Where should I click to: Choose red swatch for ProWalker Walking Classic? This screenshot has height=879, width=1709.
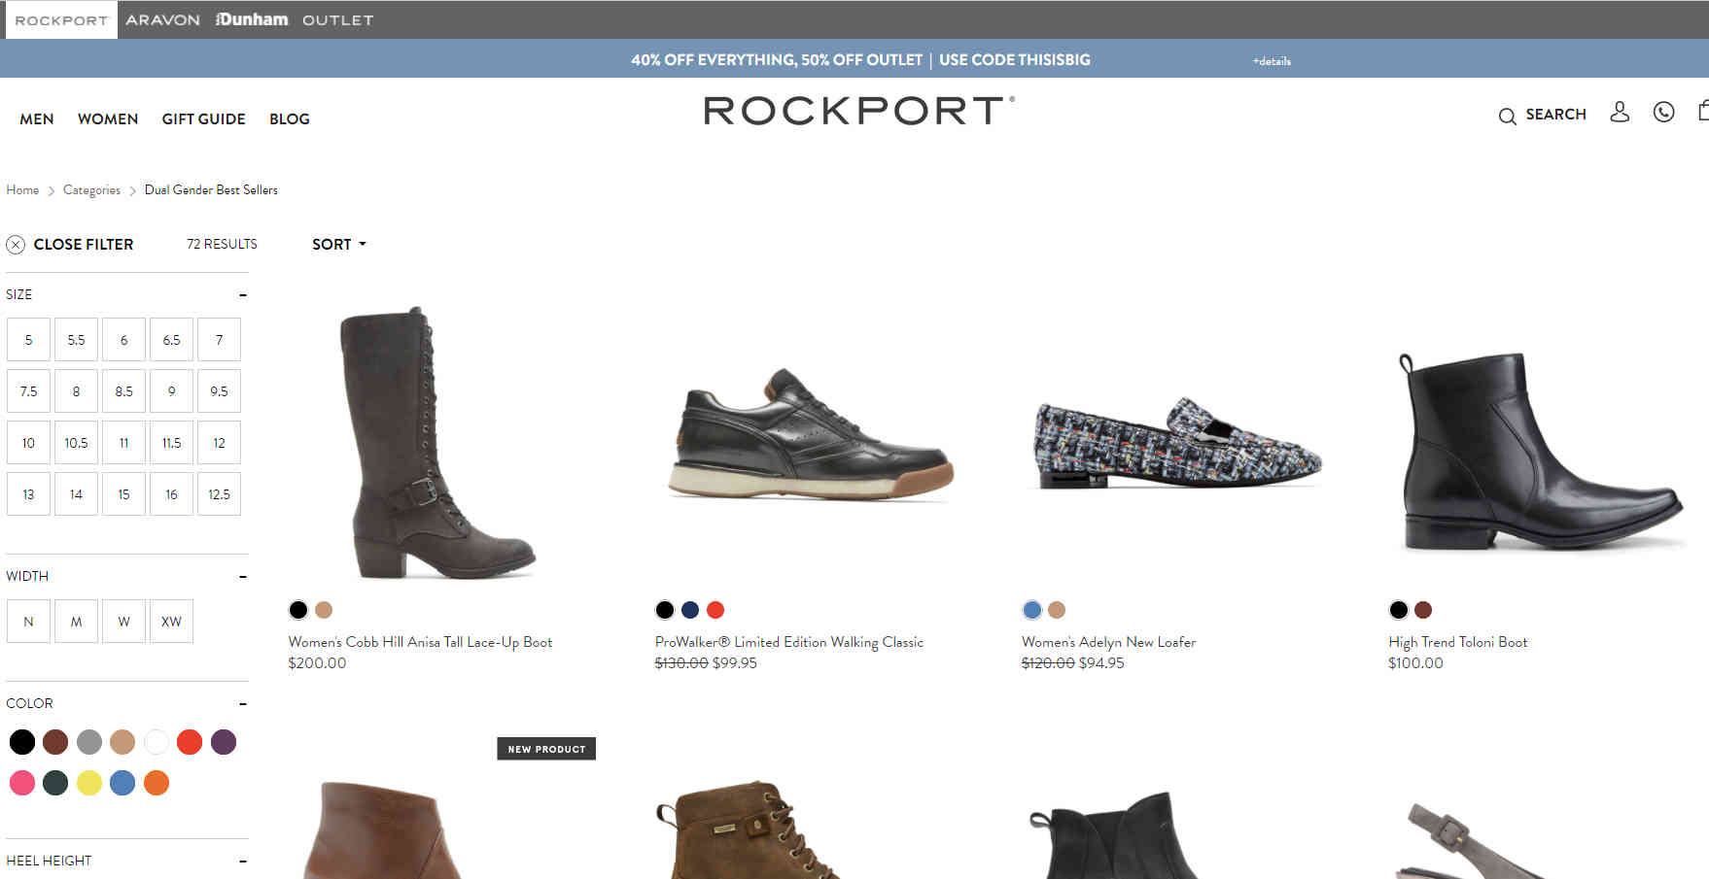(715, 610)
